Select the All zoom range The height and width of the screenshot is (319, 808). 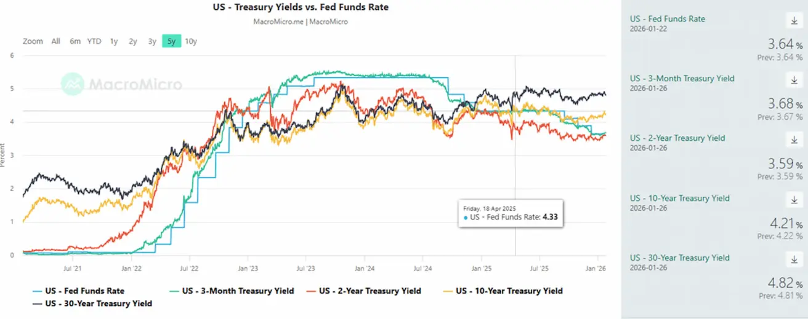pos(56,41)
